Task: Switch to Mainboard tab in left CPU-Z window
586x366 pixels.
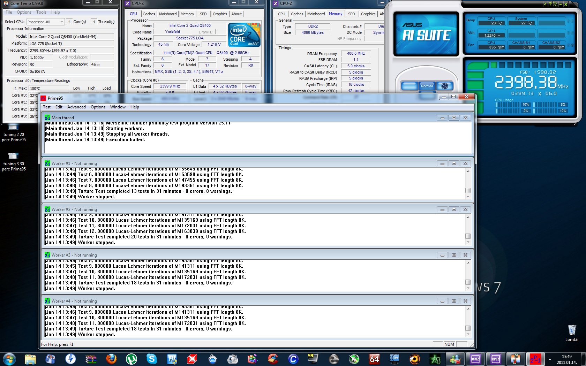Action: tap(168, 14)
